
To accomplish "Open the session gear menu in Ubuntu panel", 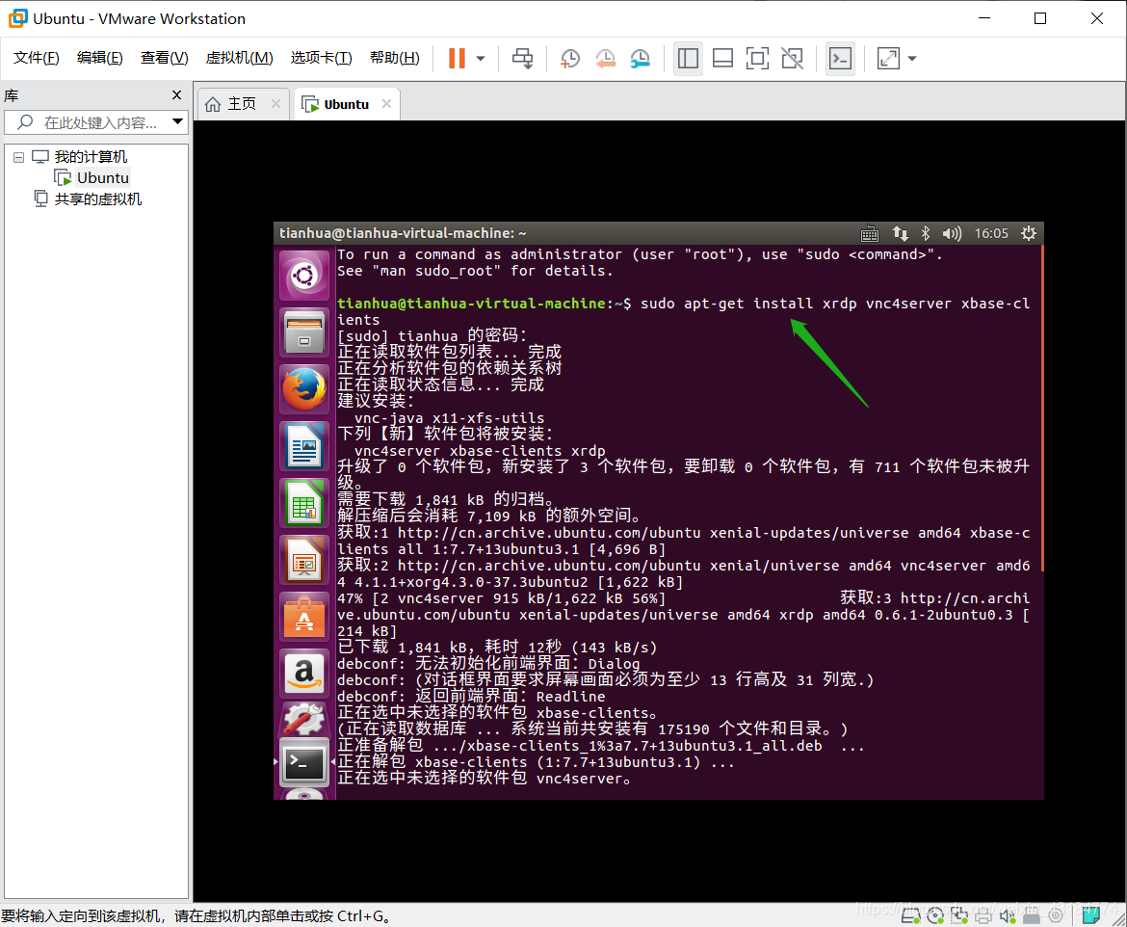I will (x=1029, y=233).
